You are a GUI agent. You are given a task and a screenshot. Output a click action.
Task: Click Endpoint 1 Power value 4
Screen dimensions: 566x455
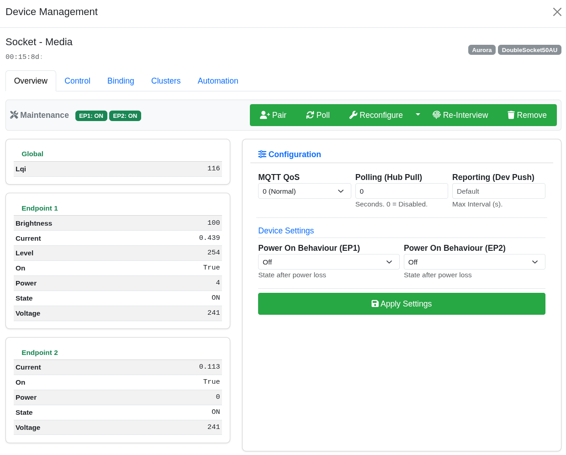pyautogui.click(x=218, y=283)
